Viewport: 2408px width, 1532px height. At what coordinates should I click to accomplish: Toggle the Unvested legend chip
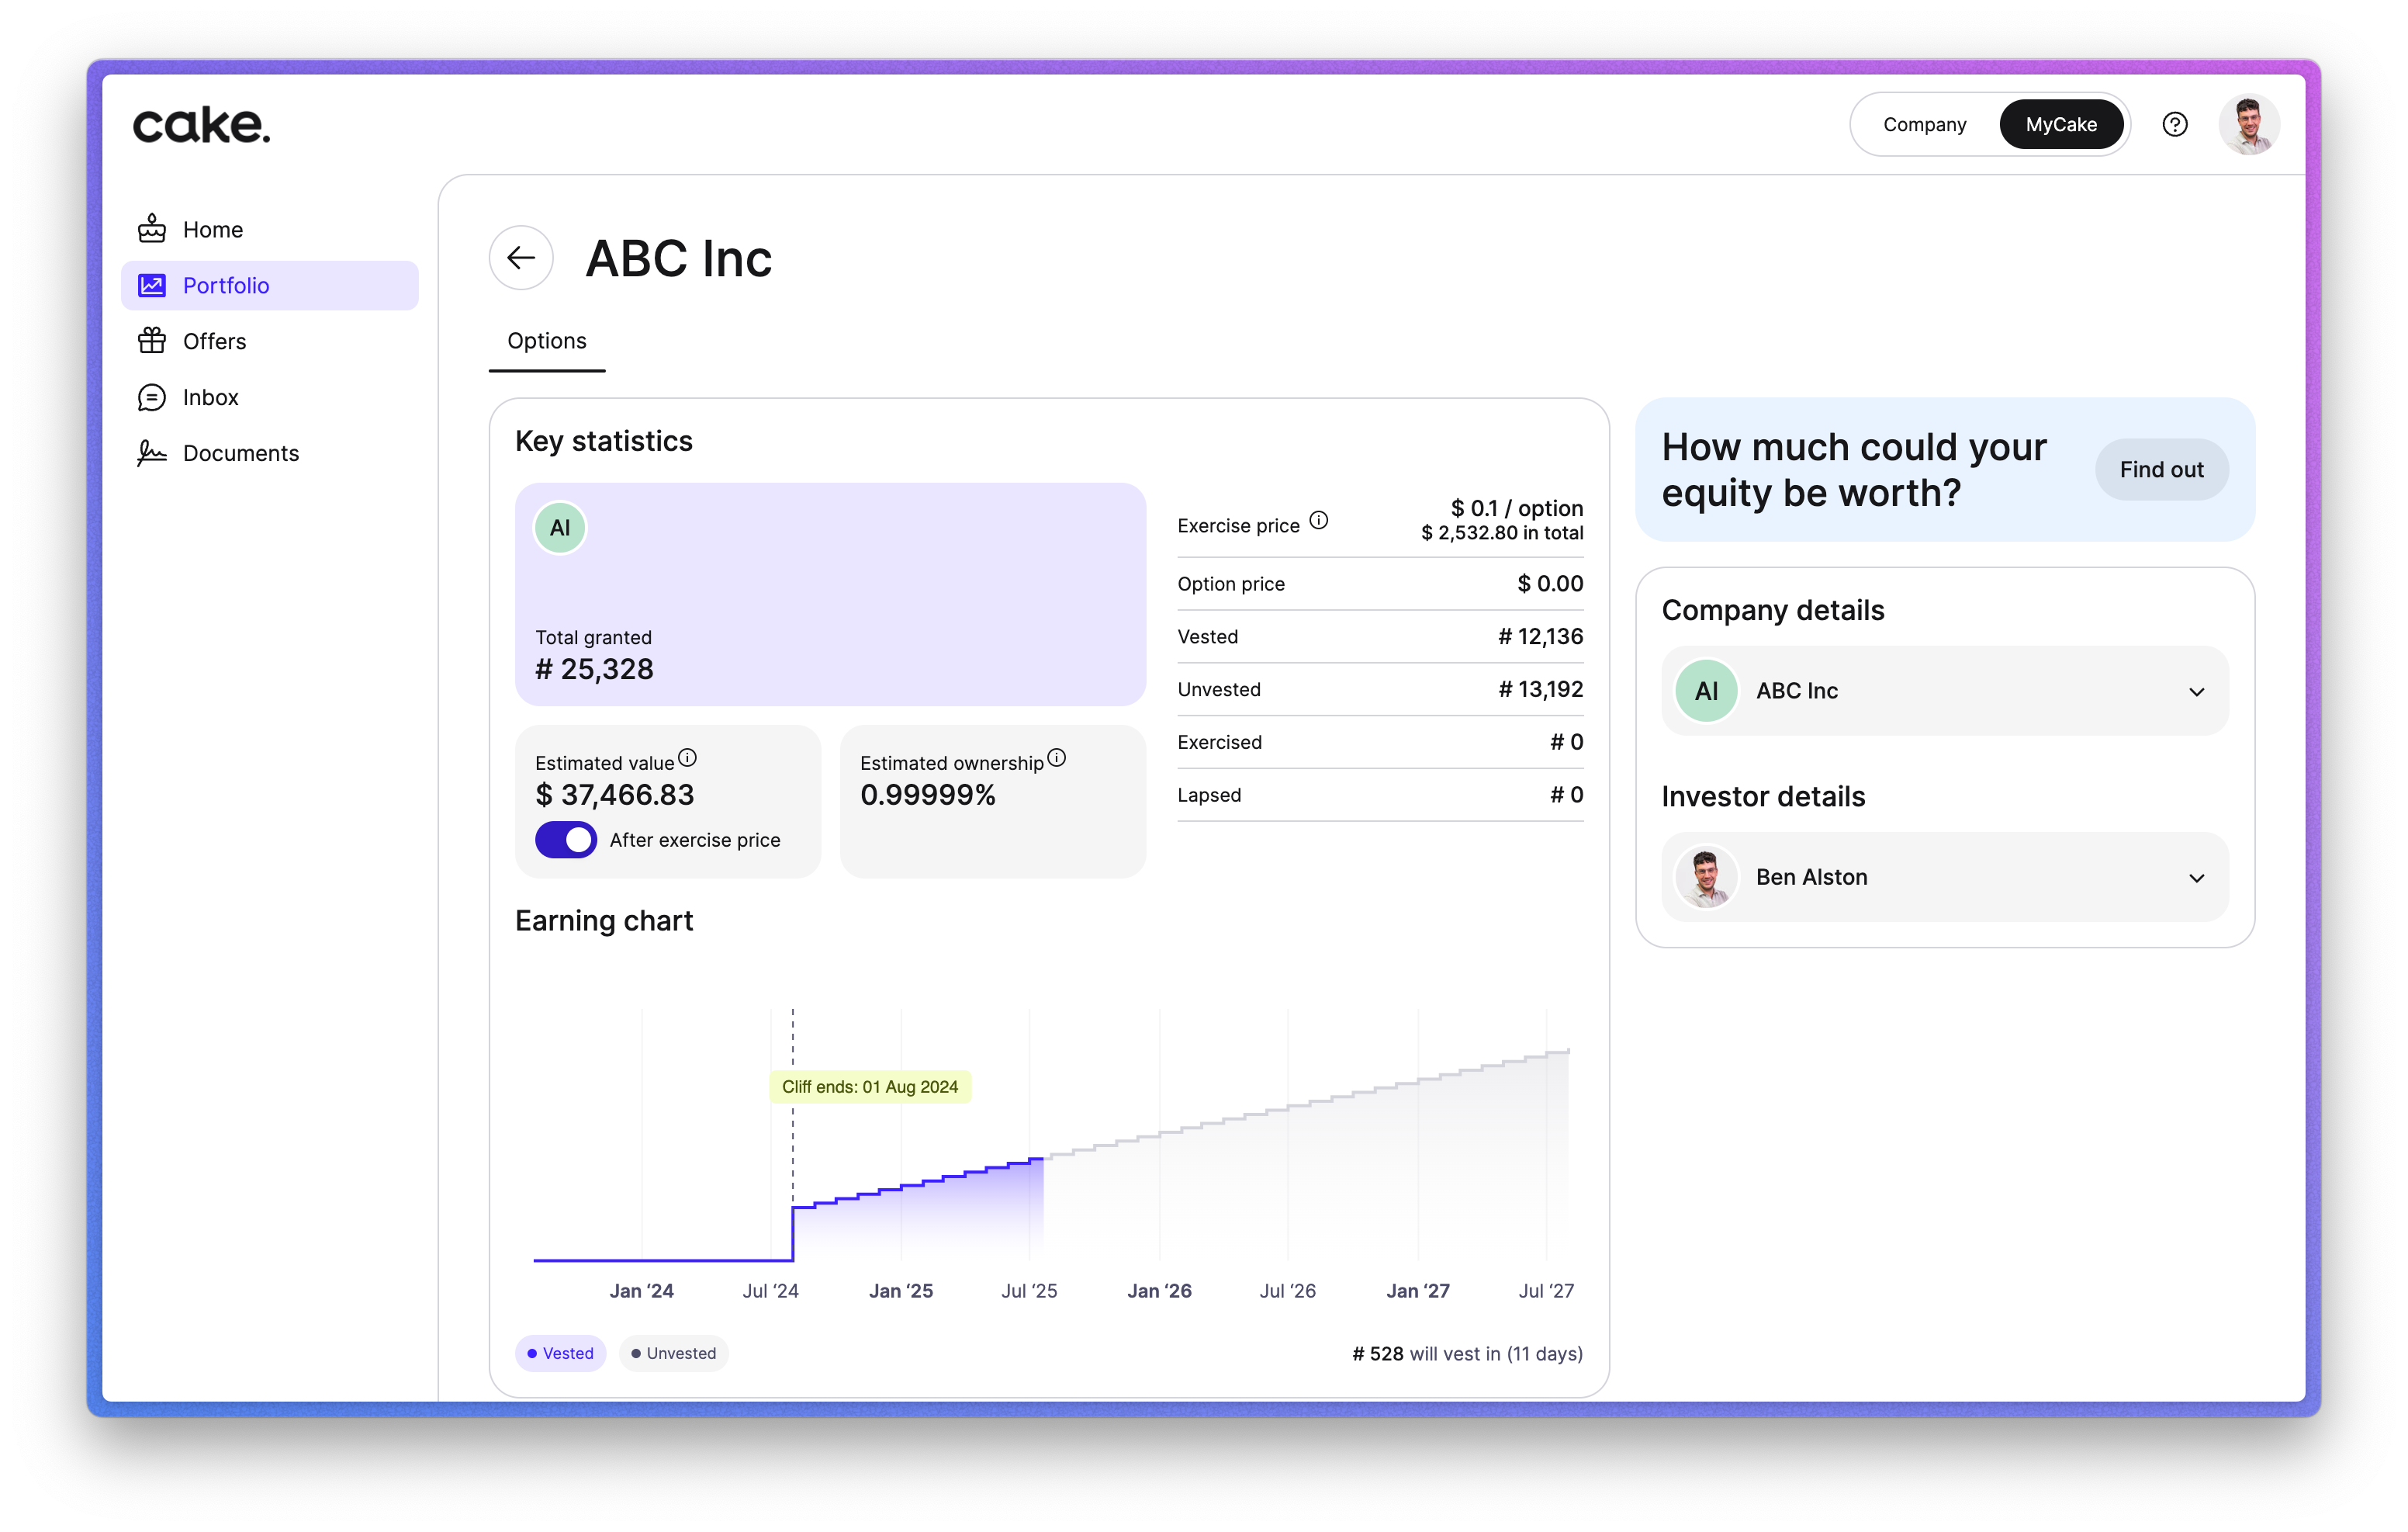tap(673, 1353)
